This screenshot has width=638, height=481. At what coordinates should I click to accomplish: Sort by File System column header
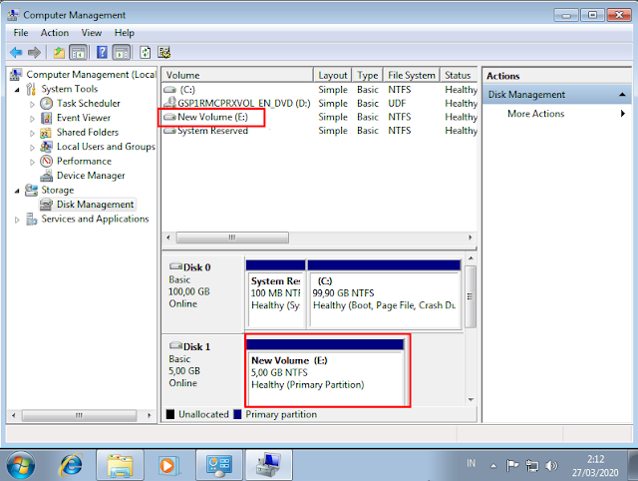coord(412,76)
